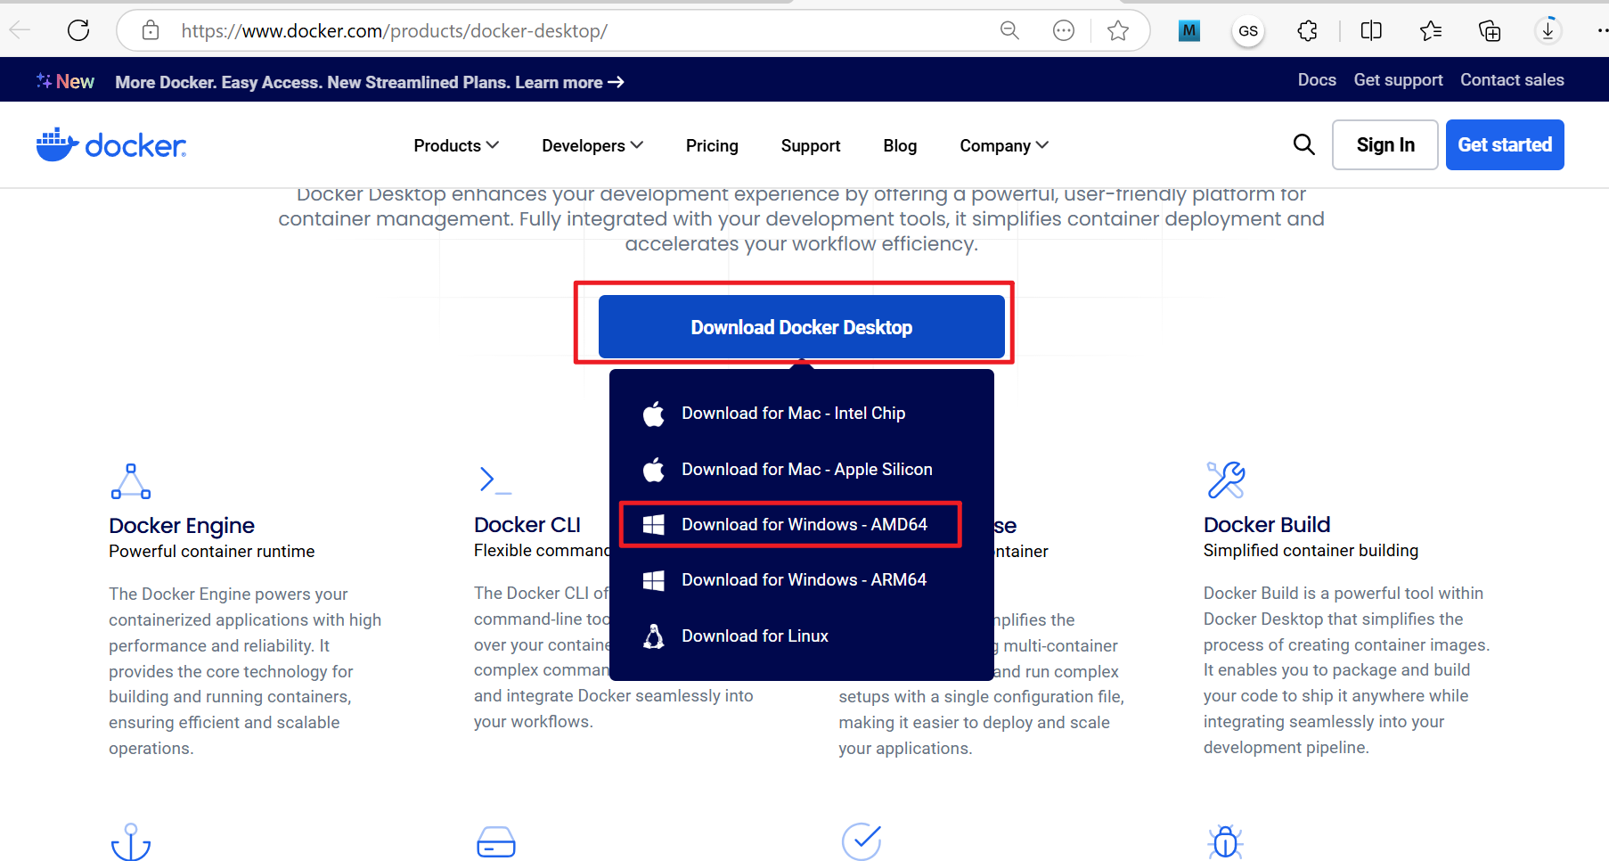The image size is (1609, 861).
Task: Go back with browser back arrow
Action: [x=20, y=30]
